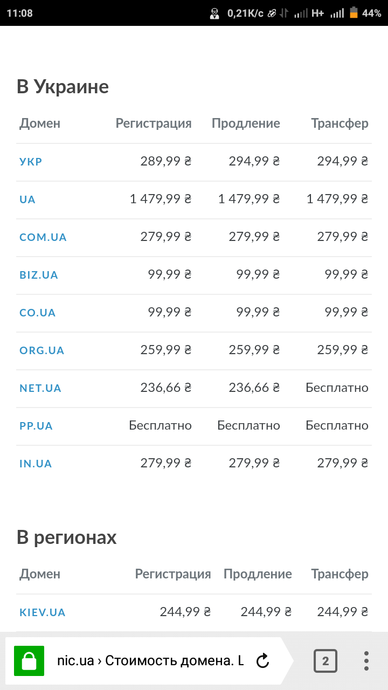This screenshot has width=388, height=690.
Task: Open the УКР domain link
Action: click(x=31, y=161)
